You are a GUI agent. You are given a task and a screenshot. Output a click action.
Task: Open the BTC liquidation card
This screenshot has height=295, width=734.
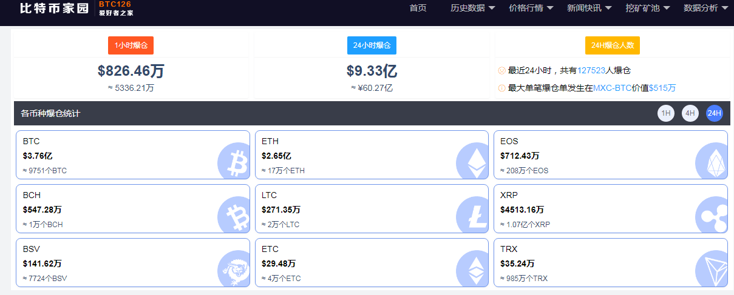(x=133, y=155)
